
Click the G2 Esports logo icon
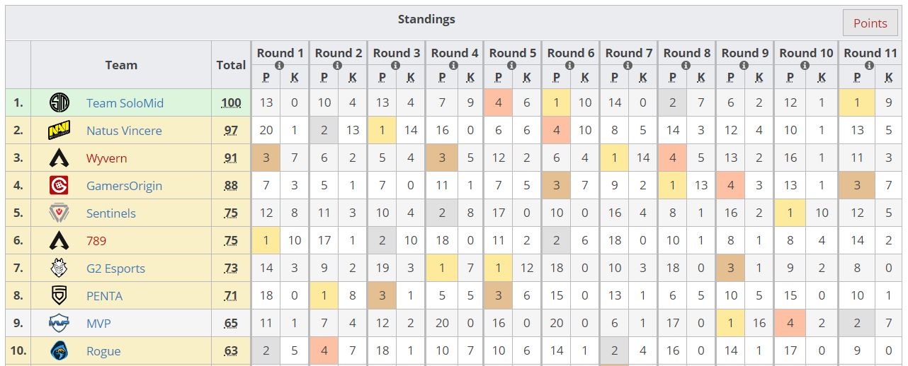point(59,268)
